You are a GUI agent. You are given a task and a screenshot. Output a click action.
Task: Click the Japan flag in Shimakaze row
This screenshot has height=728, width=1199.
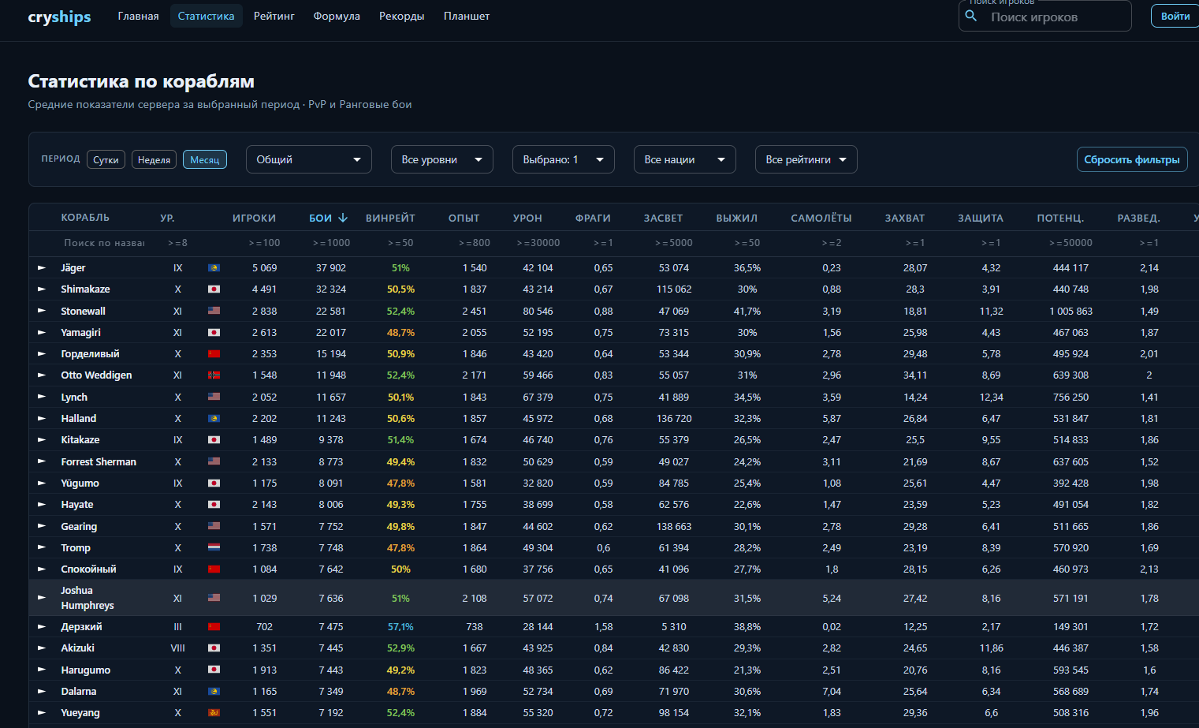tap(214, 289)
